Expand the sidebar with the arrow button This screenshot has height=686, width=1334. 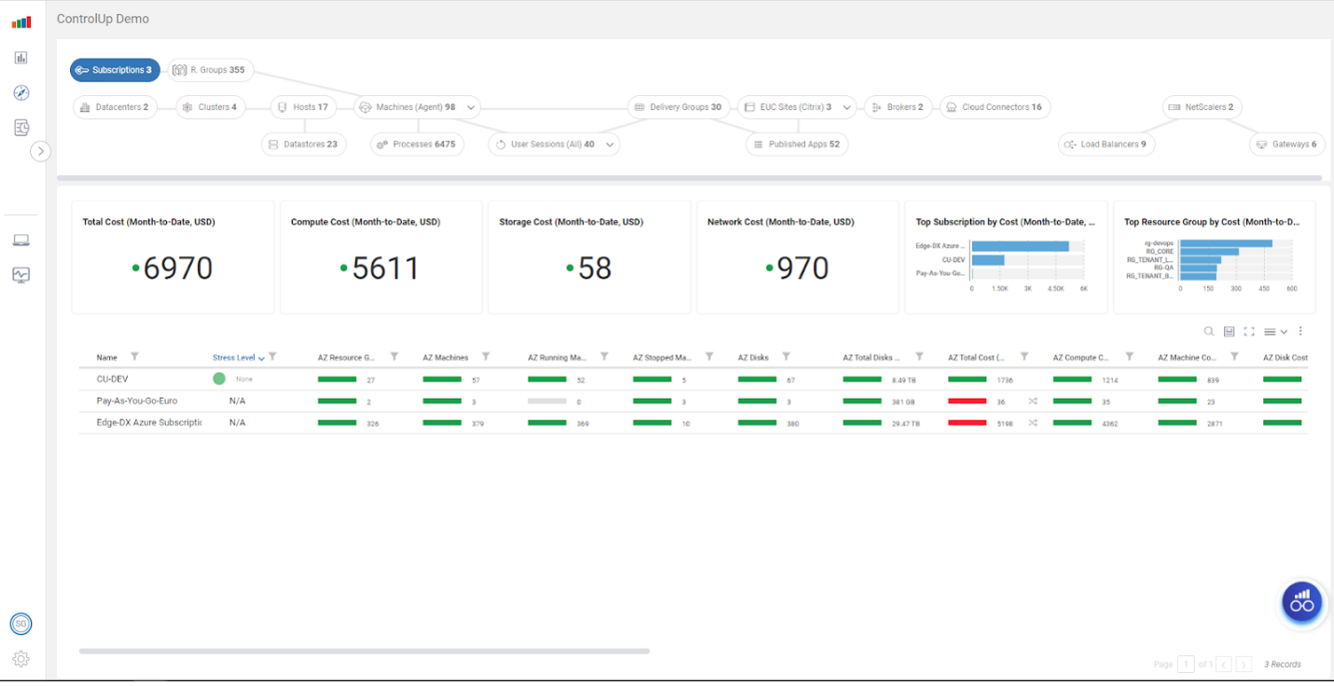(40, 151)
